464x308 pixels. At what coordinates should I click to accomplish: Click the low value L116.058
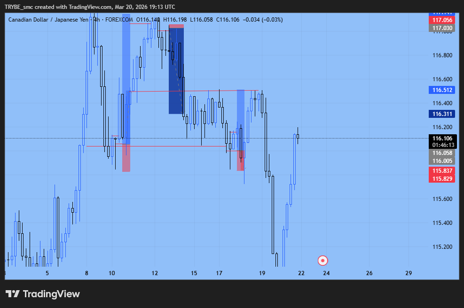[201, 20]
